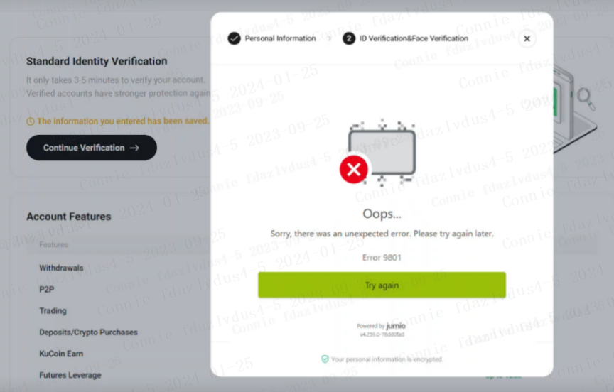Click the step 2 number badge
Viewport: 614px width, 392px height.
click(348, 38)
